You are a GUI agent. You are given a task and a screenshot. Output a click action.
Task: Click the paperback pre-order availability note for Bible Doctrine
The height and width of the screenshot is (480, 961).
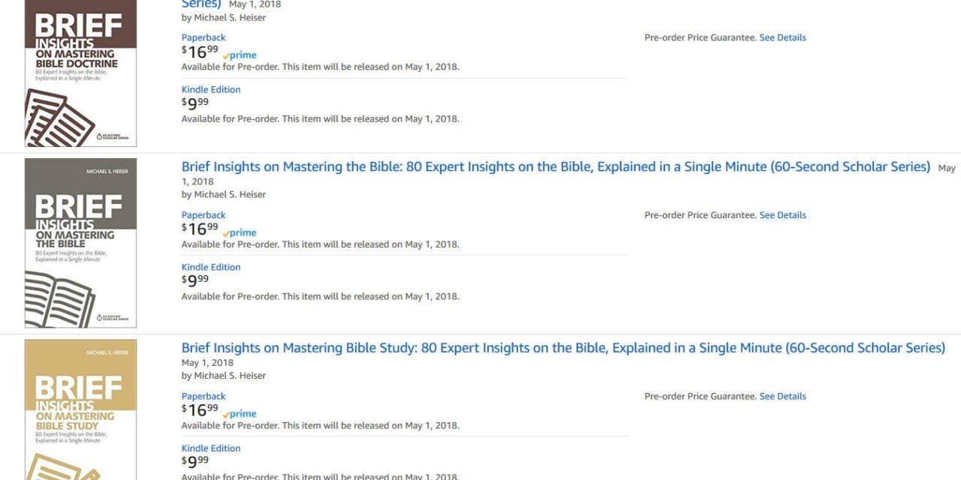click(x=321, y=67)
